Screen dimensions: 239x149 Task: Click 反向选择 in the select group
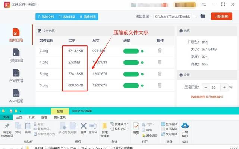coord(169,134)
